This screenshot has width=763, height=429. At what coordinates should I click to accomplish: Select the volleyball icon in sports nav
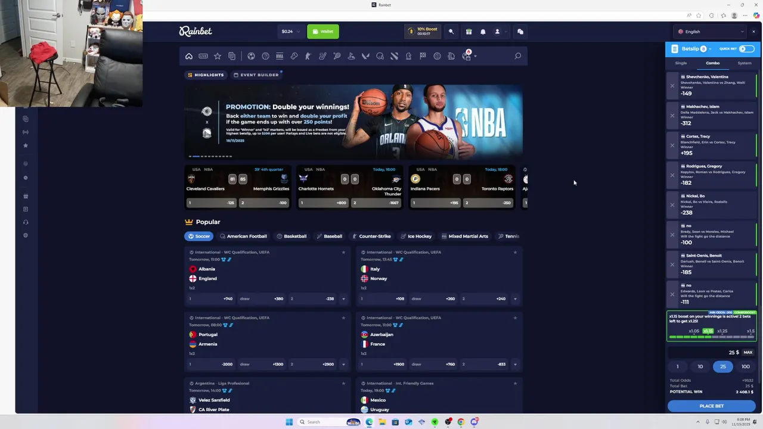click(437, 56)
